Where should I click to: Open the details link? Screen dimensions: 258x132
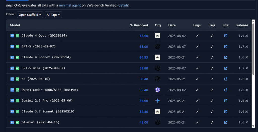(123, 5)
